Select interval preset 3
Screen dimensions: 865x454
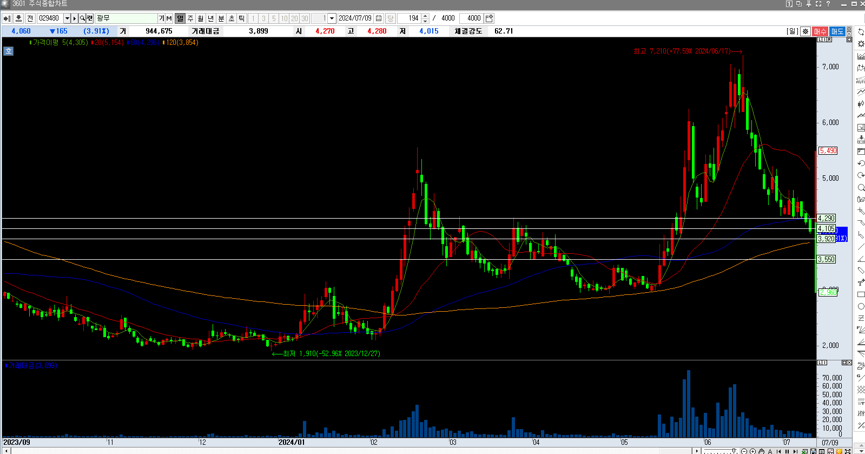pos(263,18)
